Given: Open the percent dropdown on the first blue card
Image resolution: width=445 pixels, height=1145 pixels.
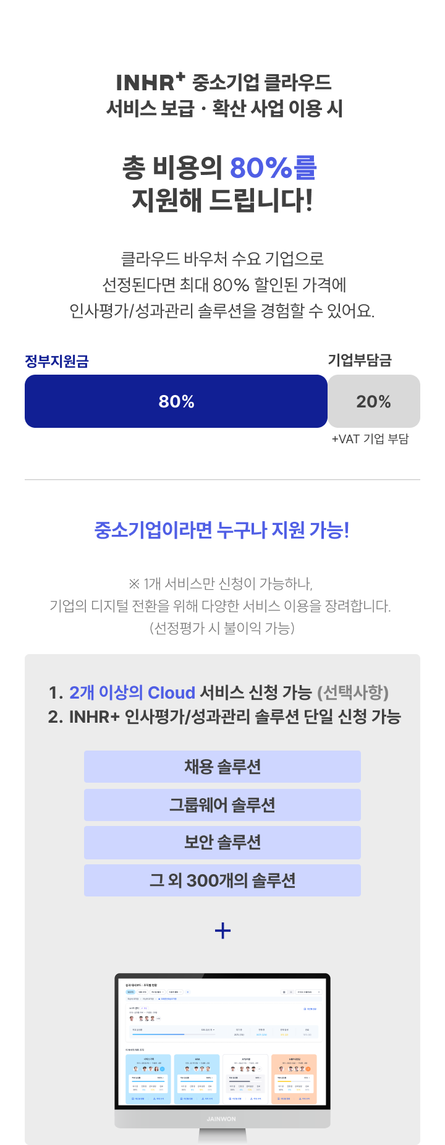Looking at the screenshot, I should coord(161,1078).
